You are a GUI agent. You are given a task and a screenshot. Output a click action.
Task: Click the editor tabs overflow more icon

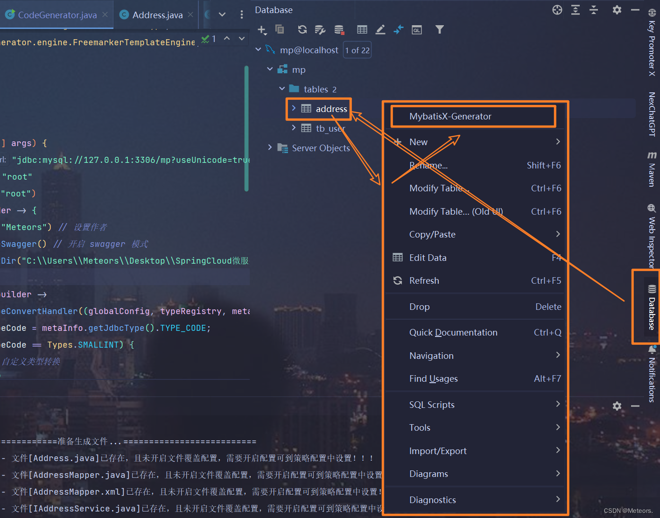point(241,14)
